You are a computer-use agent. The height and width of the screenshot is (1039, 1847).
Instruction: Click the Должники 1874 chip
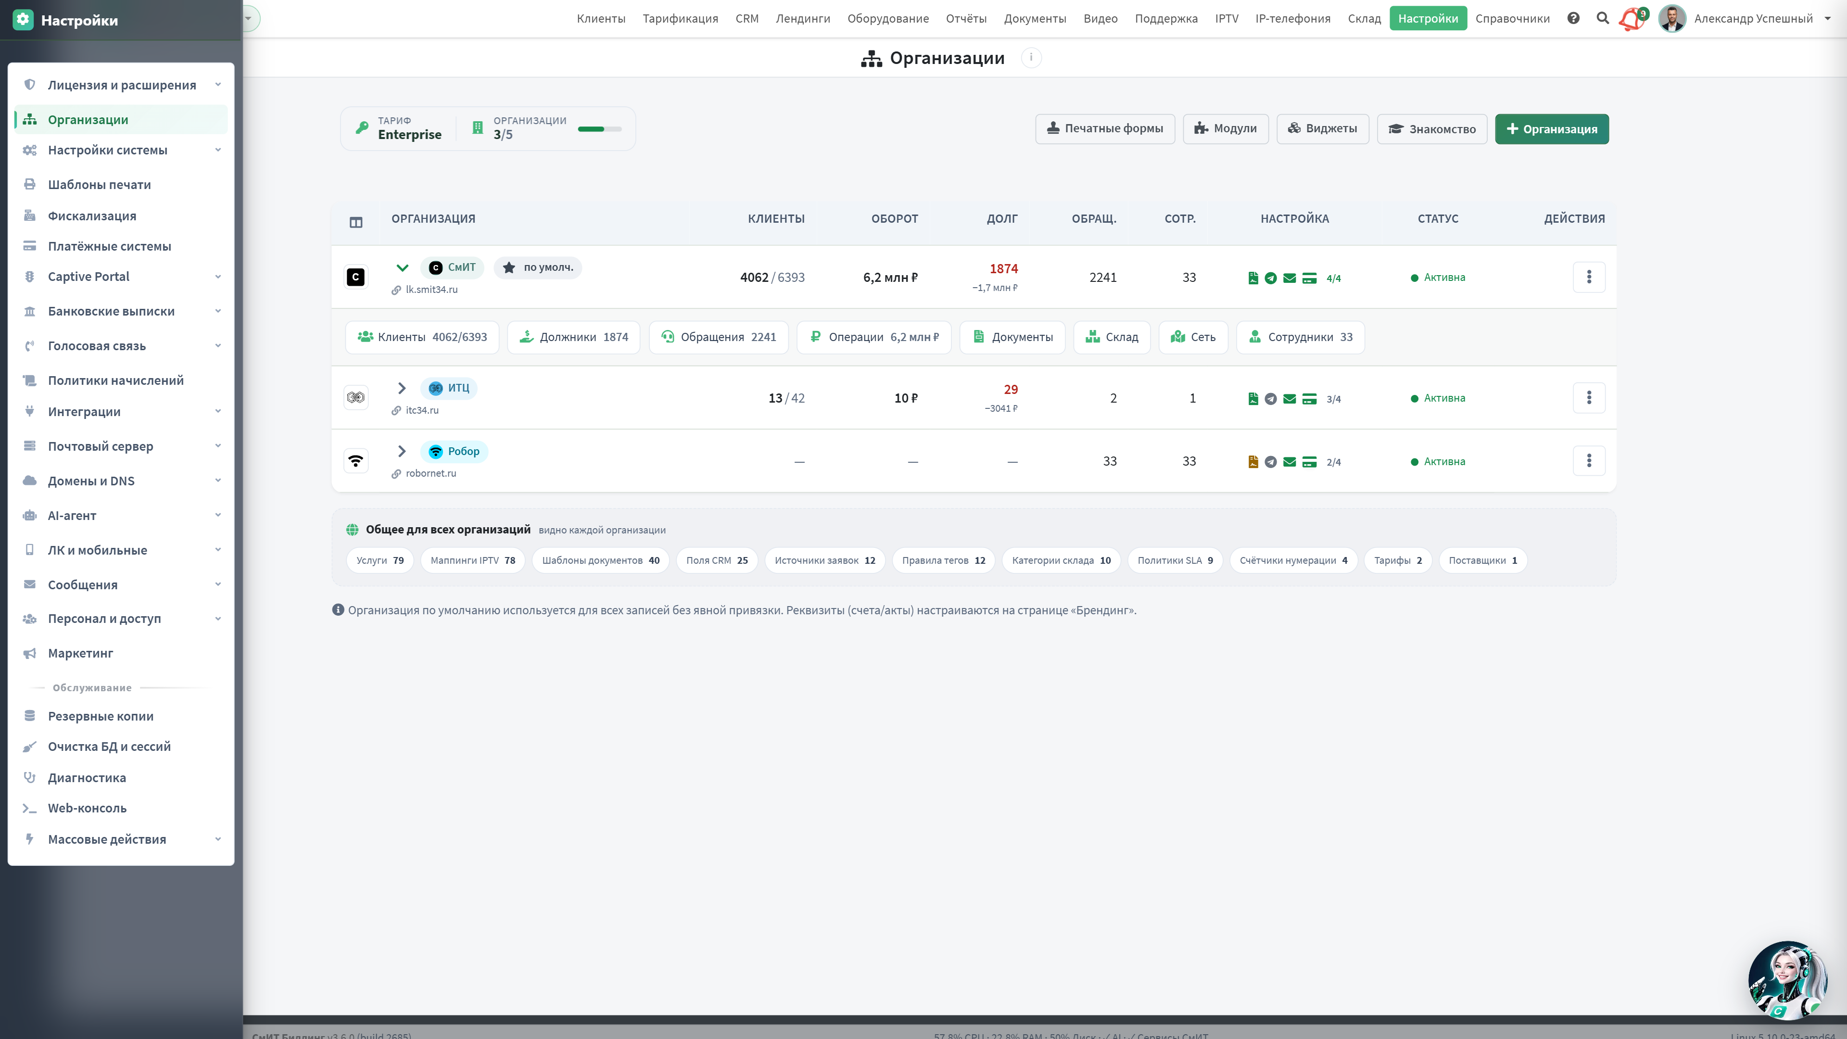click(x=574, y=337)
